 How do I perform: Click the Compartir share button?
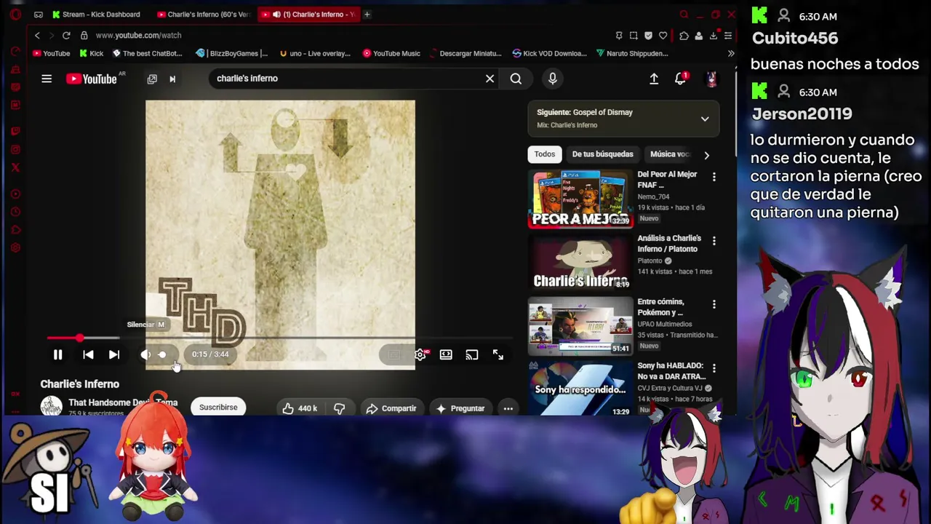point(391,408)
